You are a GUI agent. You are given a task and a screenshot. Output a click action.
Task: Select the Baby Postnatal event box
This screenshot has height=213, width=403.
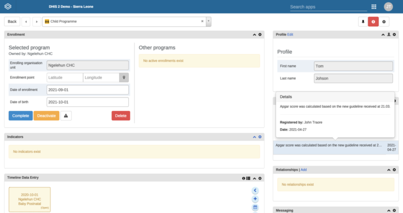click(x=30, y=200)
